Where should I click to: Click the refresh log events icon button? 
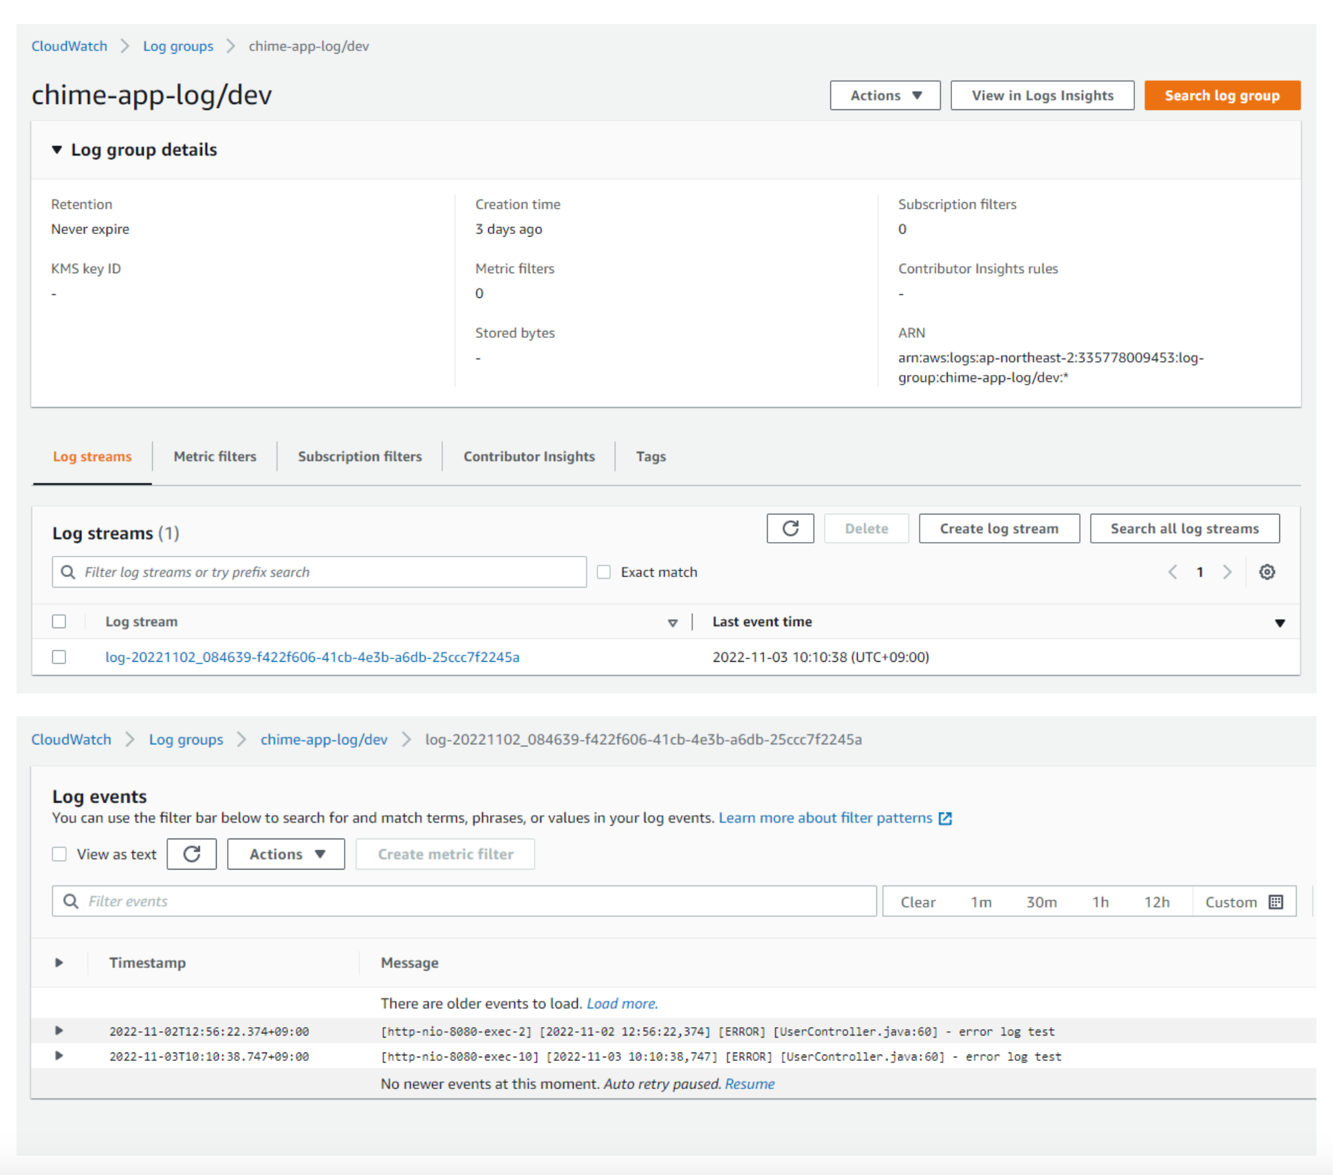(192, 854)
